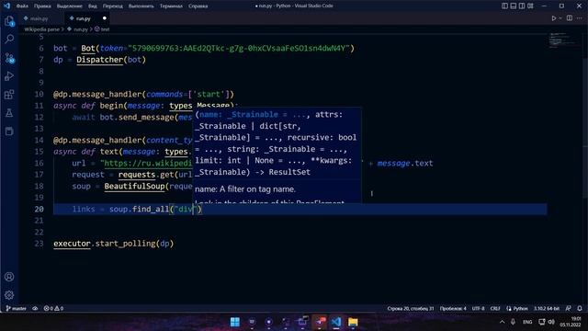The height and width of the screenshot is (331, 588).
Task: Open Problems via errors and warnings counter
Action: 53,309
